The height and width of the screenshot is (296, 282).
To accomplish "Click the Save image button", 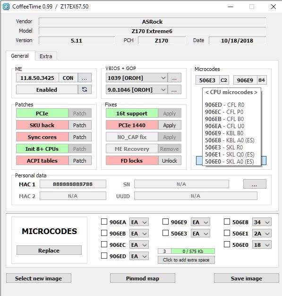I will coord(247,278).
